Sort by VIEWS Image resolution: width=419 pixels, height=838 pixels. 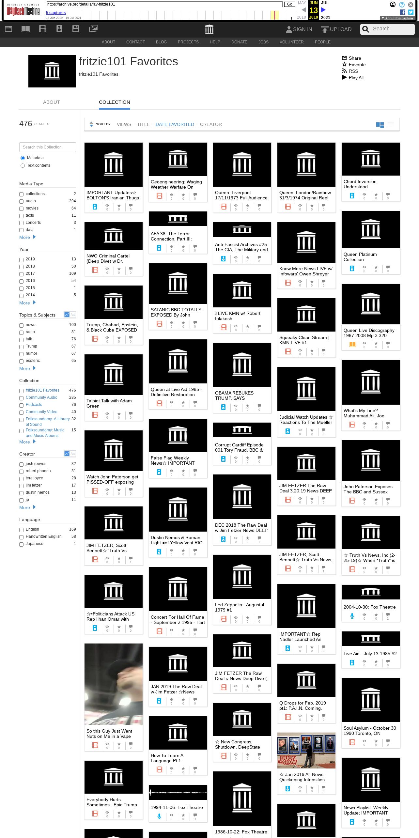click(x=124, y=124)
